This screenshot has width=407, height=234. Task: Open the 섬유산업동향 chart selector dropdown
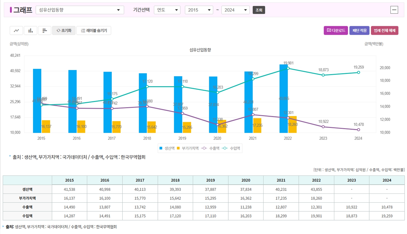tap(80, 10)
